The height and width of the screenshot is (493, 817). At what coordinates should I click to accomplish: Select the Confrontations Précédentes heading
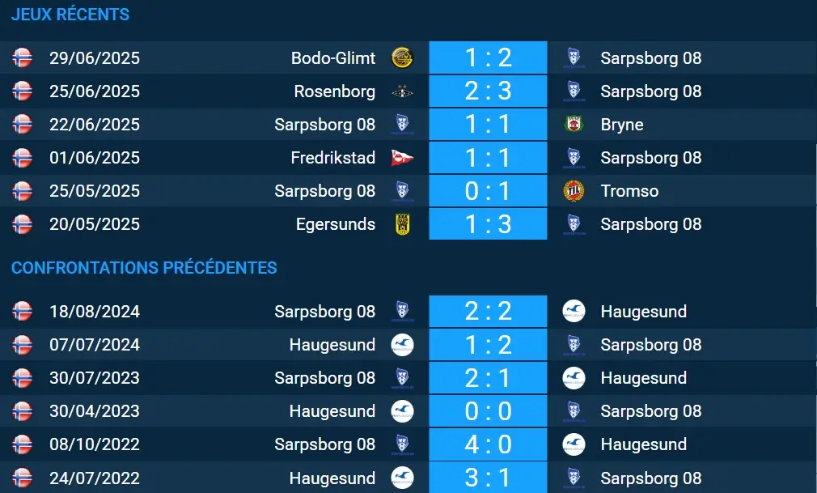coord(144,268)
